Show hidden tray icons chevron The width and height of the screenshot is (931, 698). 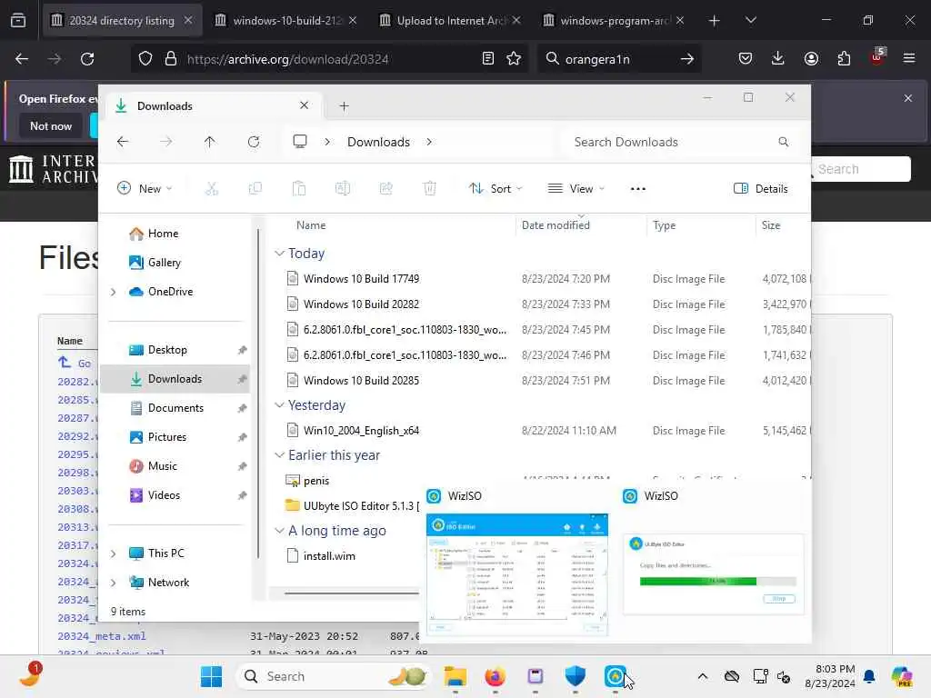pos(703,676)
